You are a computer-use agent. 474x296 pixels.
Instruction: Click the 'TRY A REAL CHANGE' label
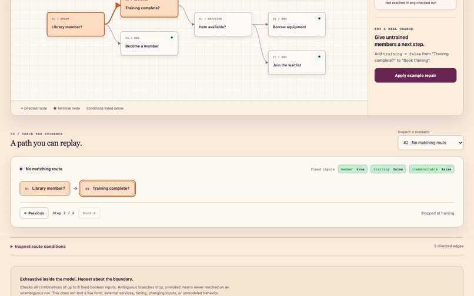[393, 29]
